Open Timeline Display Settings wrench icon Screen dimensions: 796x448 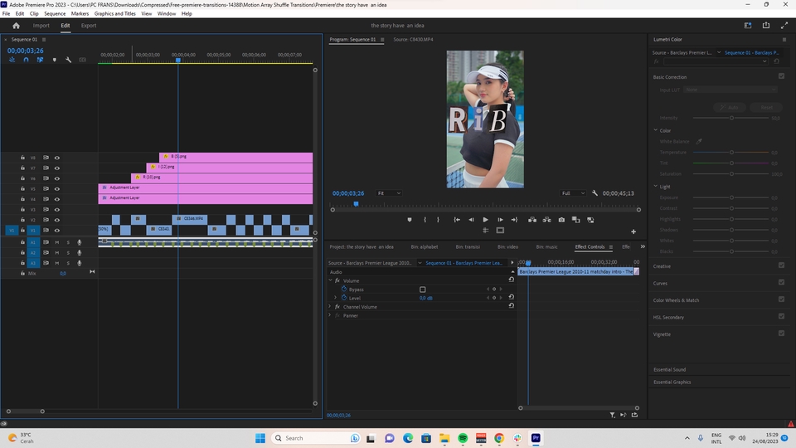click(68, 60)
